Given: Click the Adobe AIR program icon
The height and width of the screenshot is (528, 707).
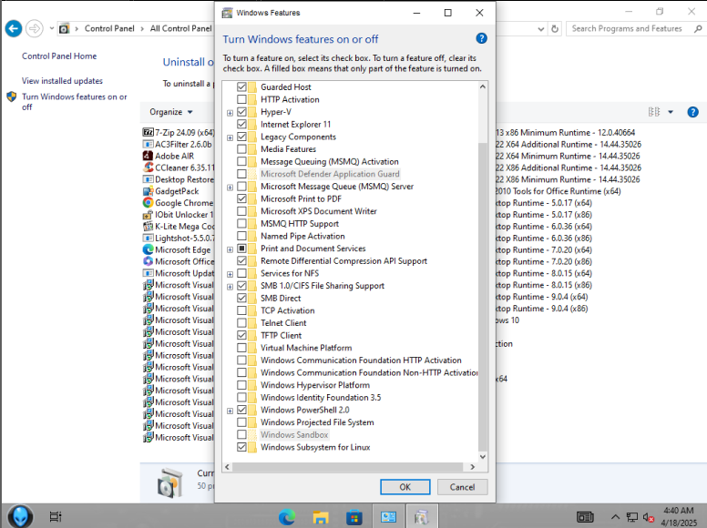Looking at the screenshot, I should click(x=148, y=156).
